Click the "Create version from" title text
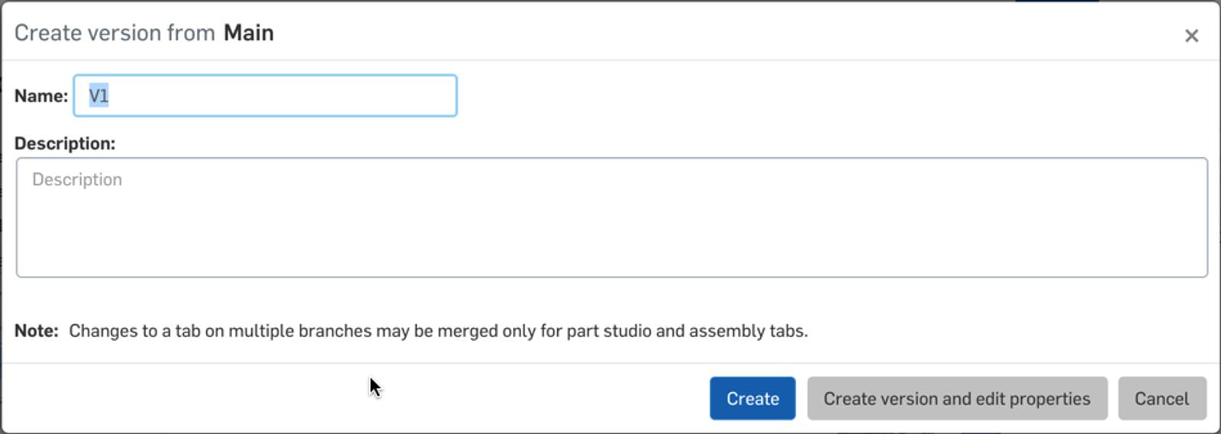Viewport: 1221px width, 434px height. tap(114, 33)
